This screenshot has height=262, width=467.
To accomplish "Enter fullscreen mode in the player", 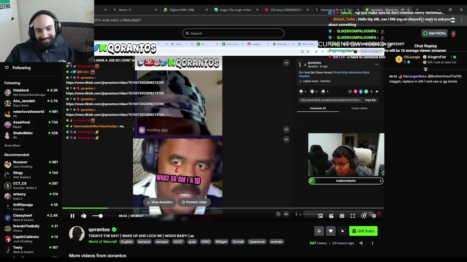I will (352, 216).
